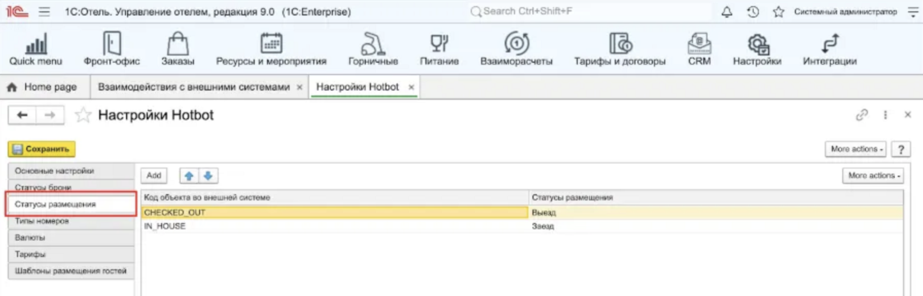Click the 1C logo icon
Image resolution: width=923 pixels, height=296 pixels.
click(x=17, y=11)
